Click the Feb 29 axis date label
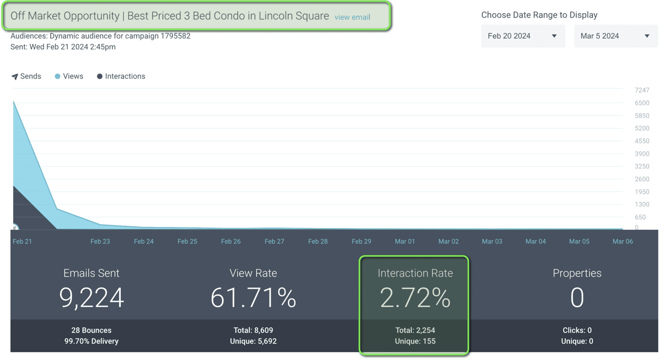 tap(361, 241)
